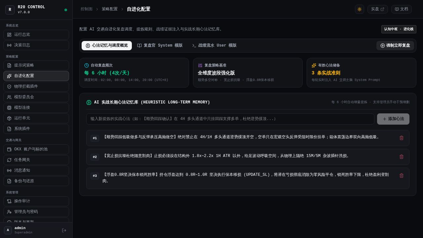423x238 pixels.
Task: Click the R logo in sidebar header
Action: pyautogui.click(x=10, y=10)
